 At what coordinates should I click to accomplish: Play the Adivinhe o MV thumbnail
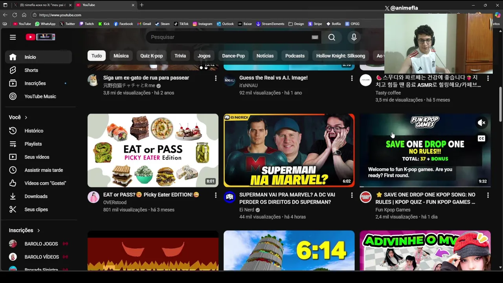425,250
